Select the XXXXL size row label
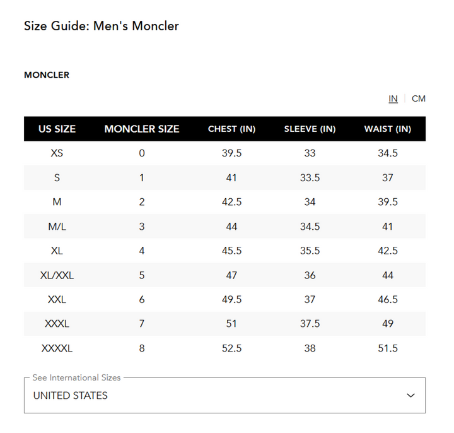Image resolution: width=454 pixels, height=433 pixels. (x=57, y=348)
